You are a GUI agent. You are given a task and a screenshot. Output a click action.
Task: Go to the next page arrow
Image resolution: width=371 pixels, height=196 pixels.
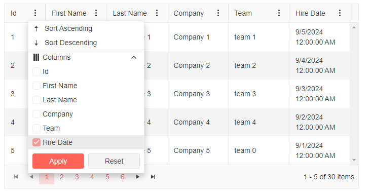coord(138,177)
